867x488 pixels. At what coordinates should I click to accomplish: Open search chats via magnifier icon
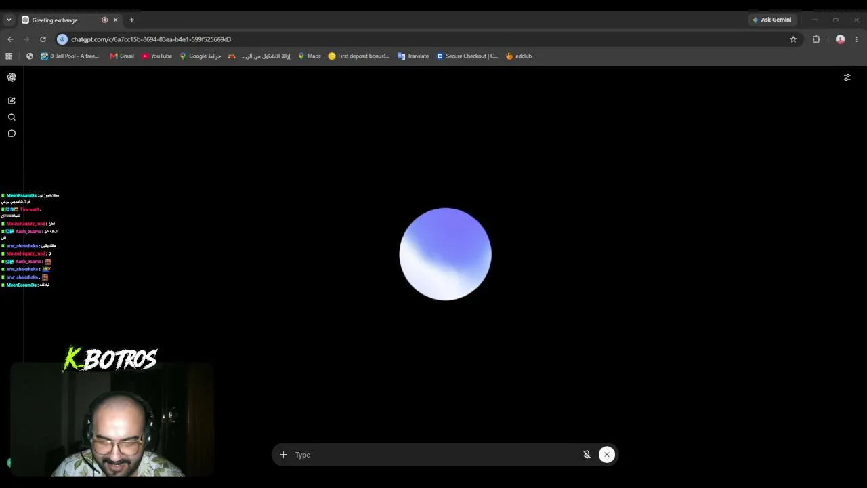[12, 117]
